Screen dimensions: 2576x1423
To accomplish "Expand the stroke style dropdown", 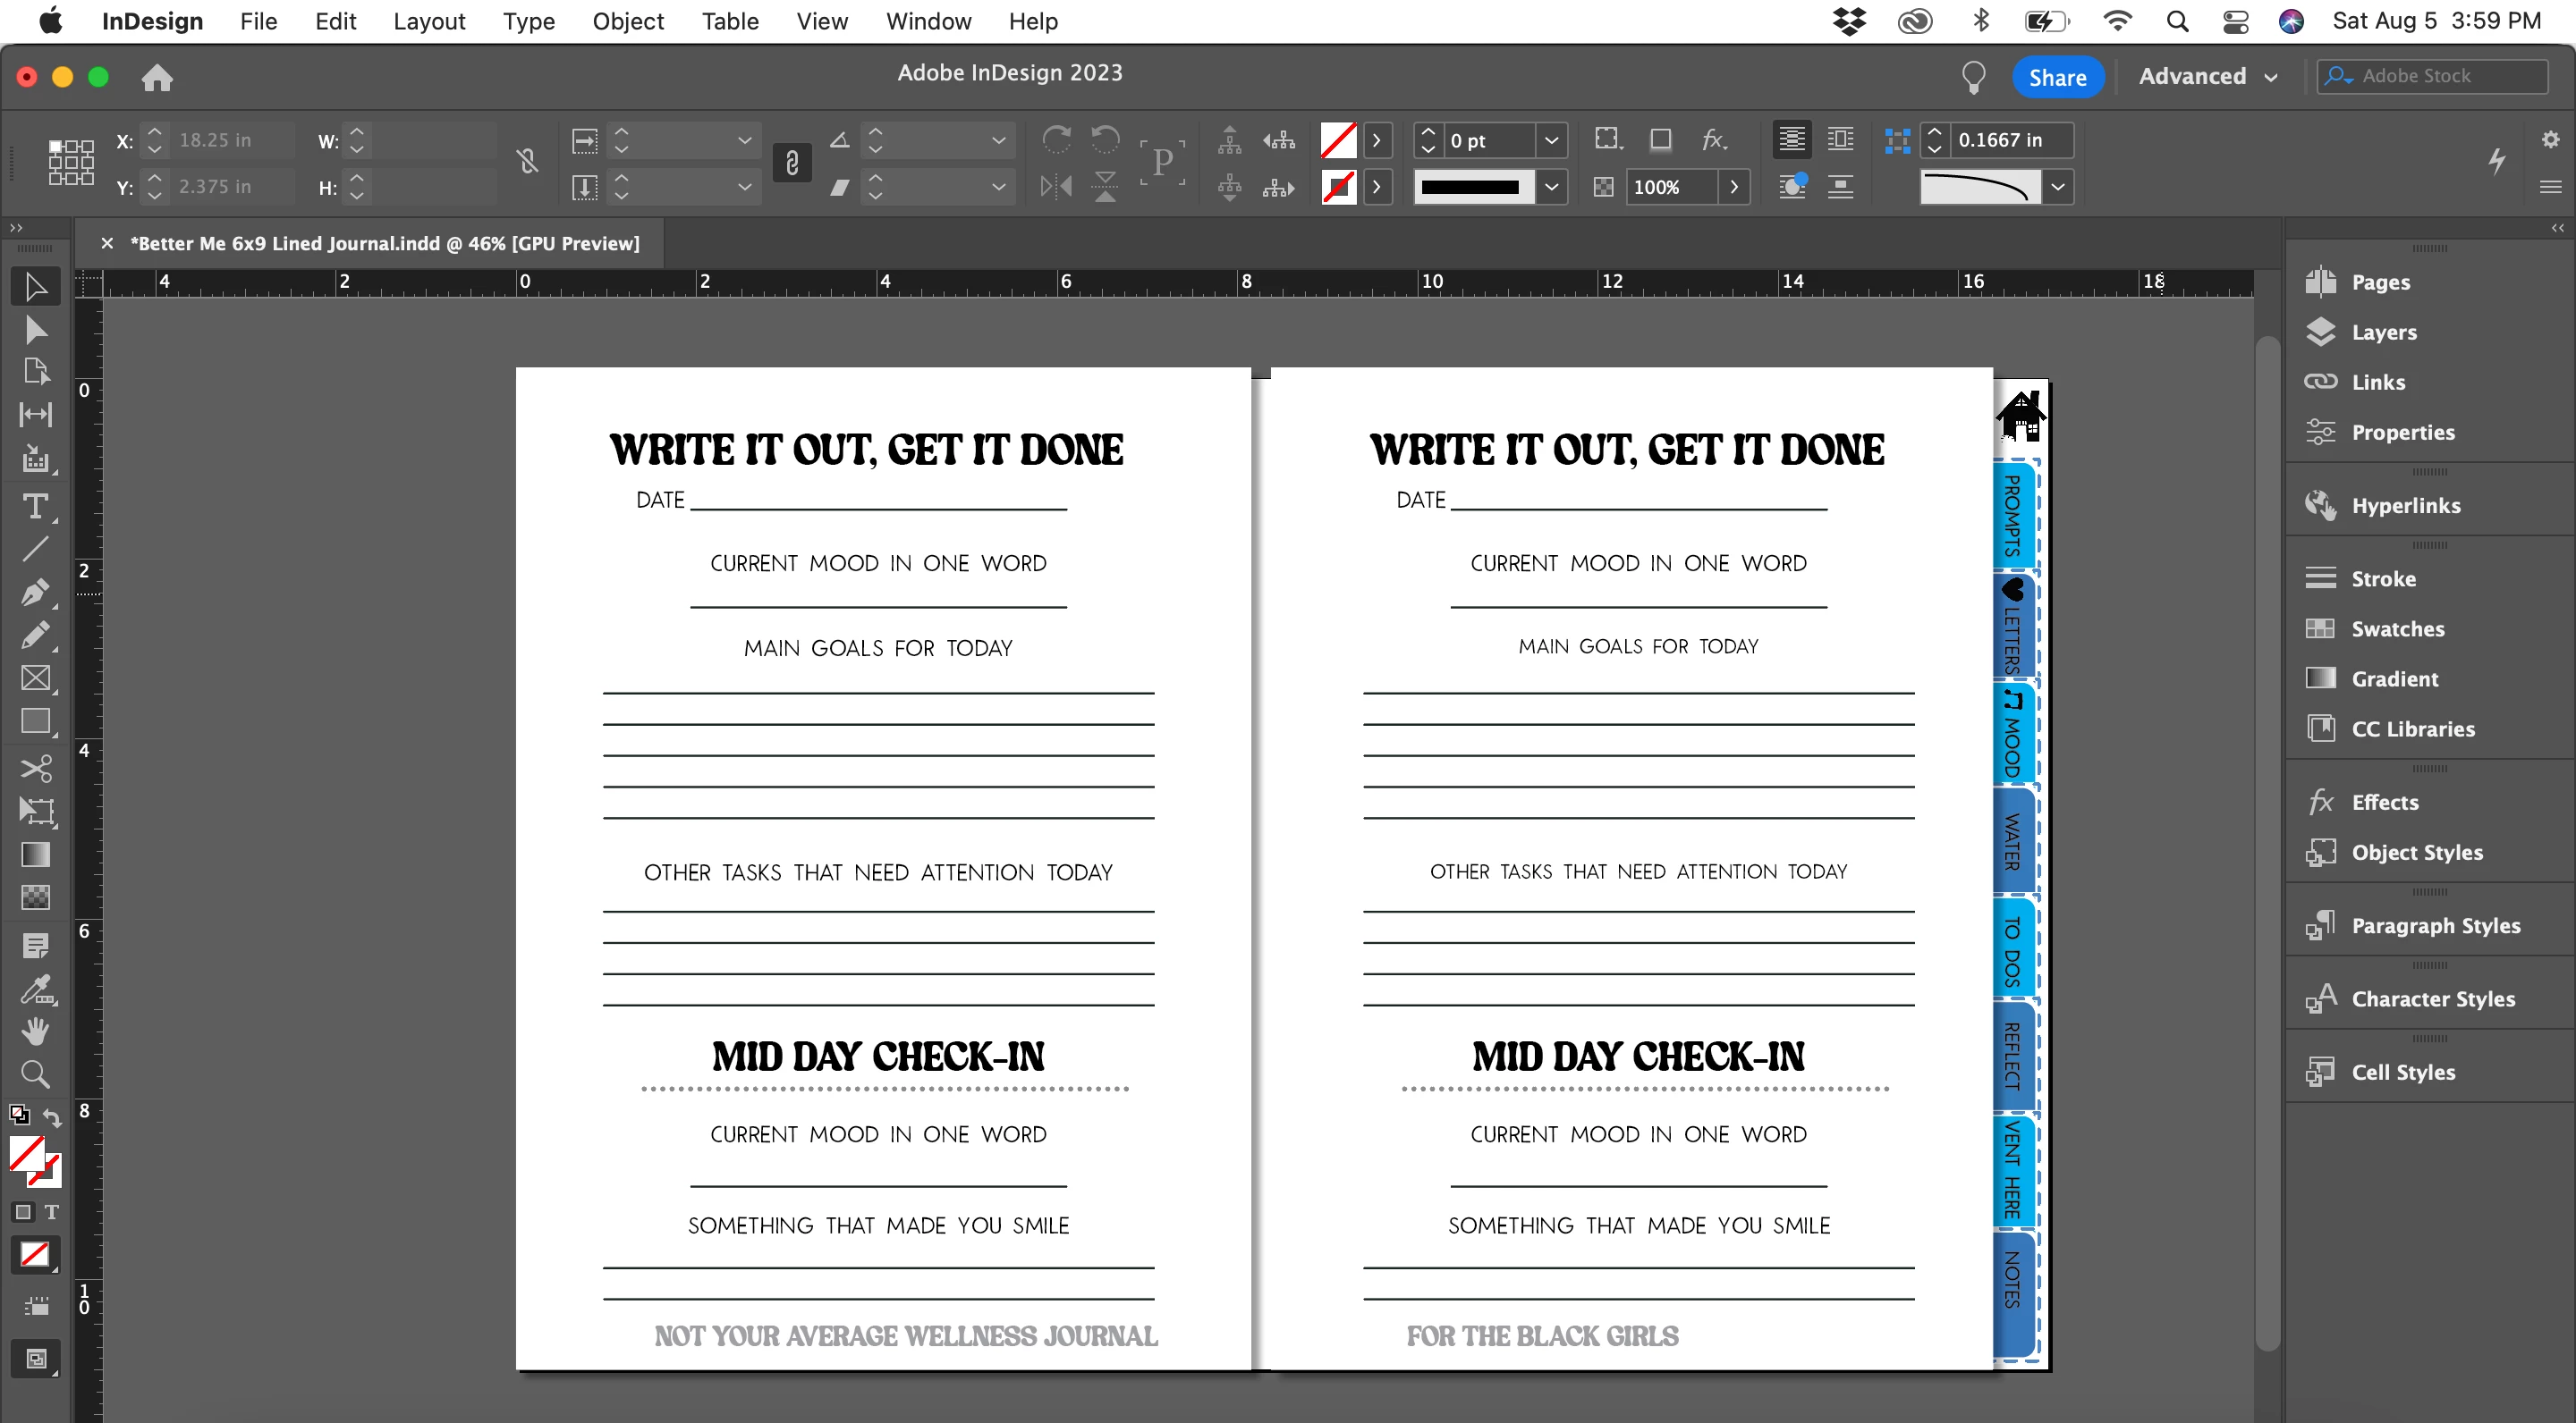I will coord(1551,187).
